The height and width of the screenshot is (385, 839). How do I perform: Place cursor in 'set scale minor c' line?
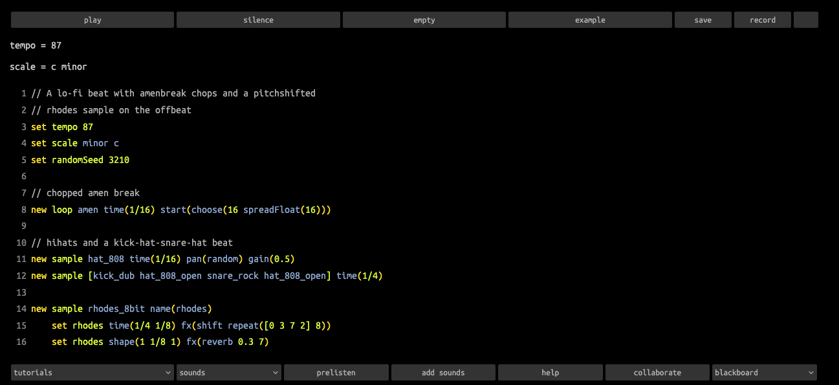click(75, 143)
